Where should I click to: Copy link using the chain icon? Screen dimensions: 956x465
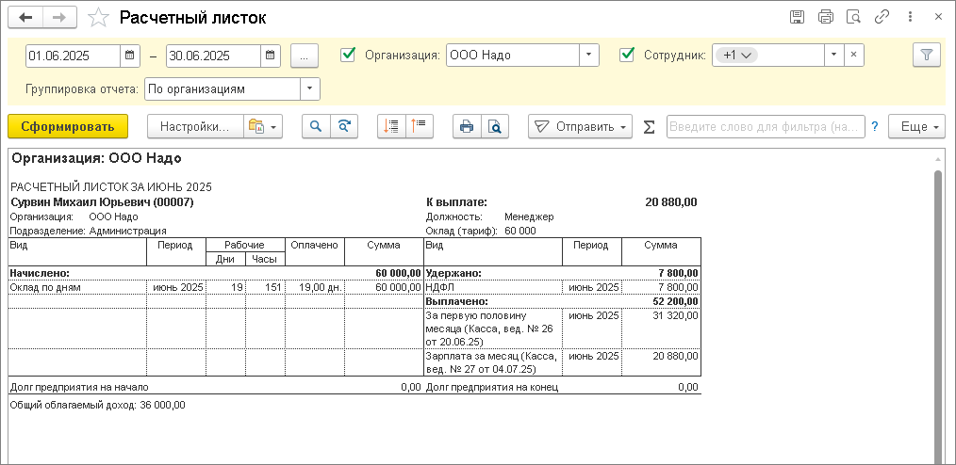pyautogui.click(x=882, y=17)
